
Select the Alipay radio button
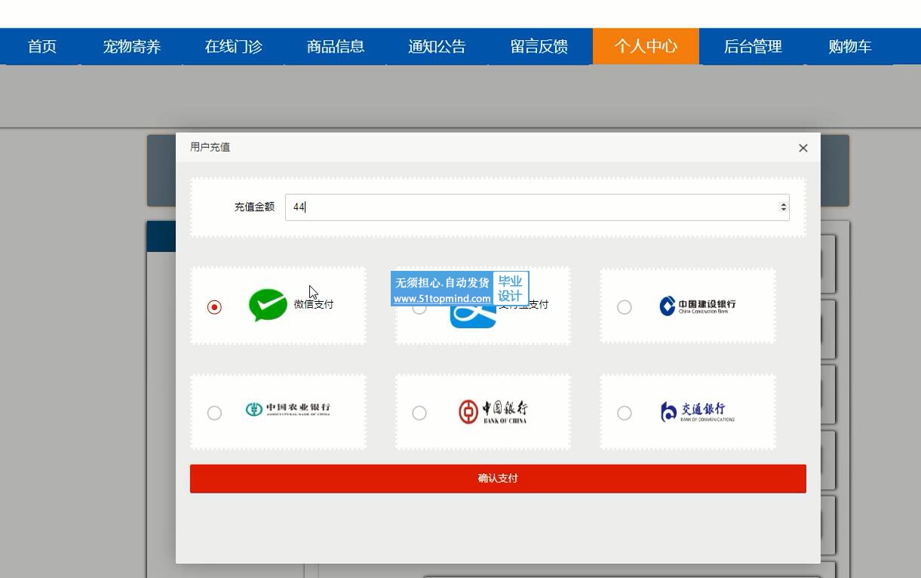(x=419, y=308)
